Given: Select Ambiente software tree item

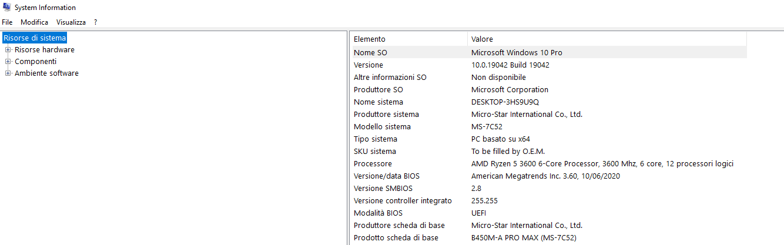Looking at the screenshot, I should point(46,73).
